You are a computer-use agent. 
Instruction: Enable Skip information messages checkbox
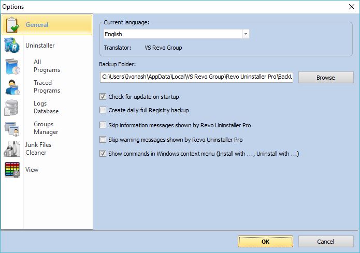(x=103, y=125)
